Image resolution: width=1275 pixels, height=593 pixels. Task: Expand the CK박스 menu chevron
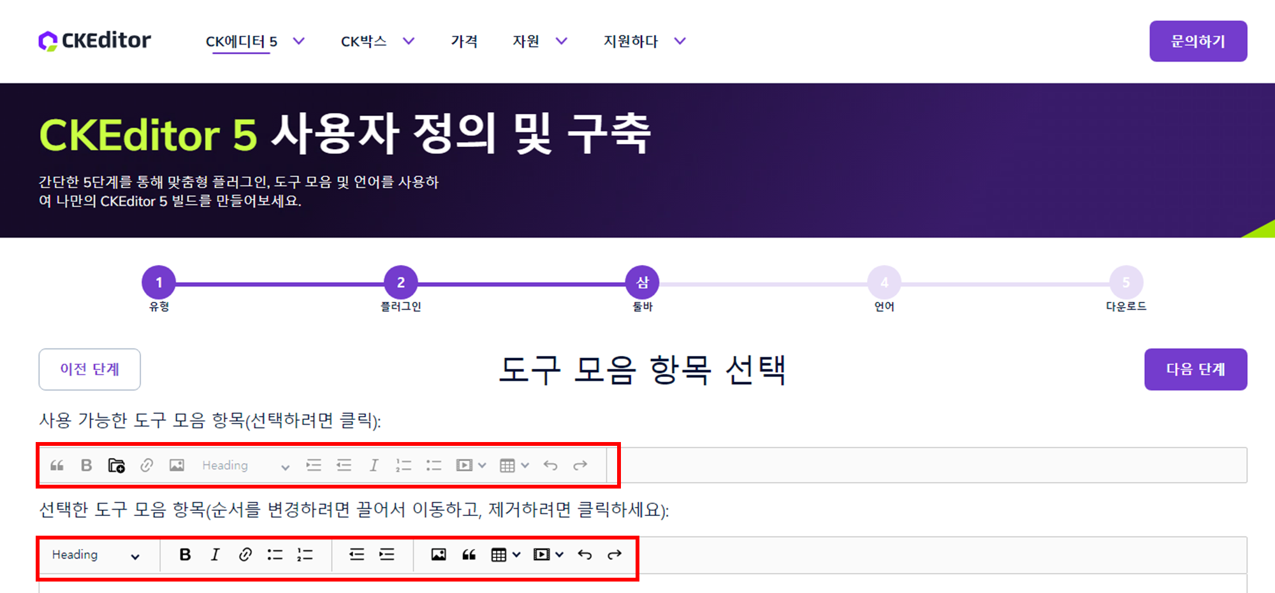pyautogui.click(x=409, y=41)
